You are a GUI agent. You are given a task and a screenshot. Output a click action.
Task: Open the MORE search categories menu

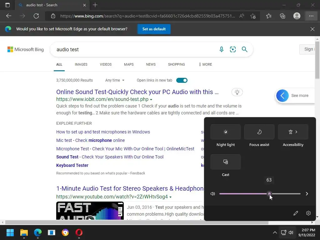coord(205,64)
